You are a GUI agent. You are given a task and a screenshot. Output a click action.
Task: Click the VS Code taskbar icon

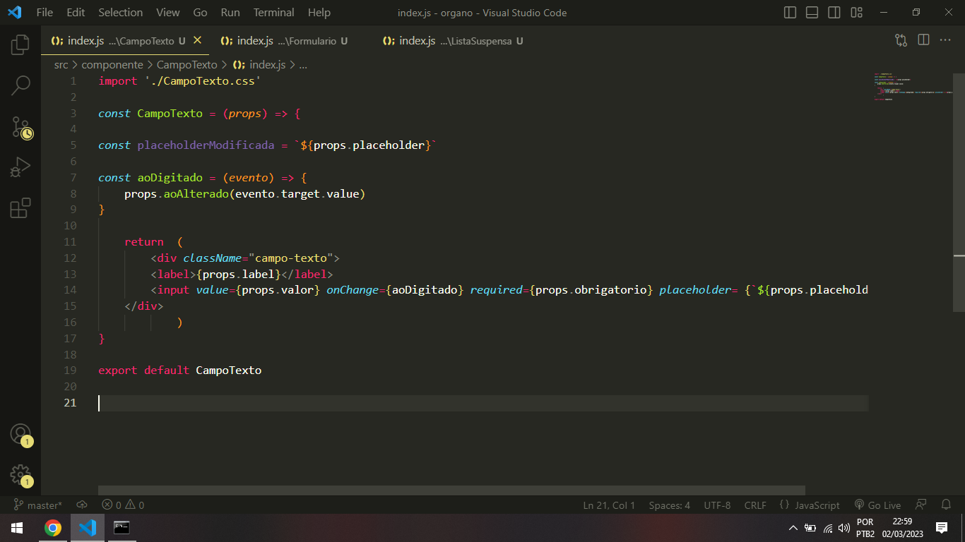pyautogui.click(x=87, y=528)
